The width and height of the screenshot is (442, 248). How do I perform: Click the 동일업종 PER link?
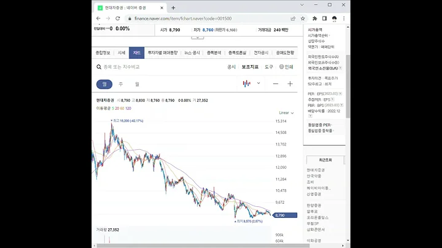(x=319, y=125)
